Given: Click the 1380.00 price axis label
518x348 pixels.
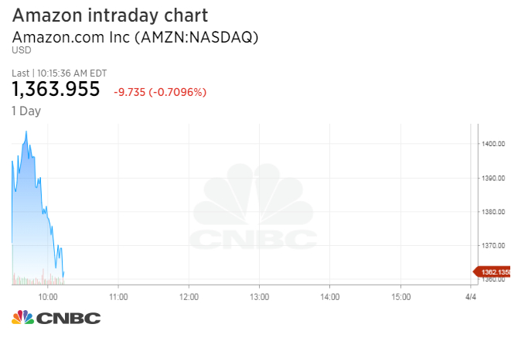Looking at the screenshot, I should (493, 212).
